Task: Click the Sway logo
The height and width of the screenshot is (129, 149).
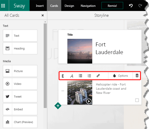Action: point(19,6)
